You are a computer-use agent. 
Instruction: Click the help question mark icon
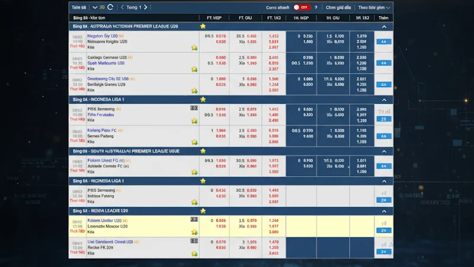click(316, 8)
